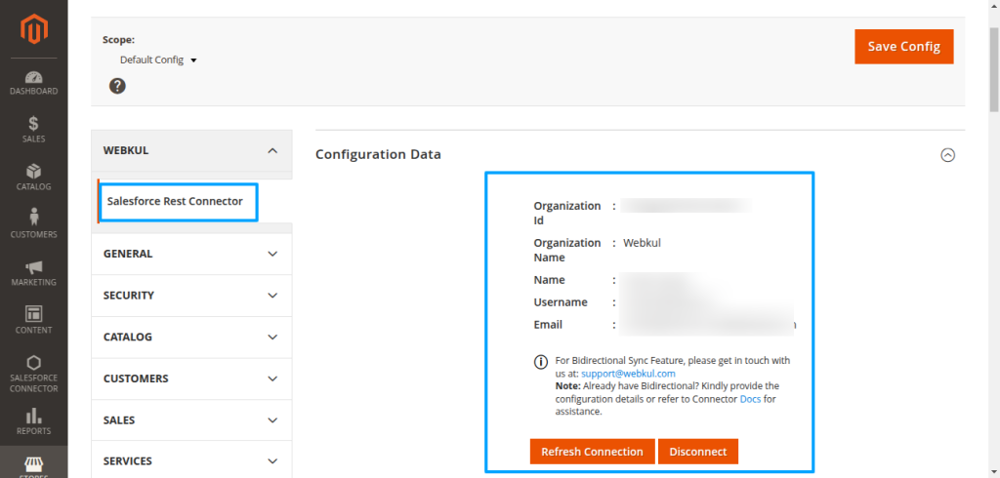Expand the SALES config section
Viewport: 1000px width, 478px height.
click(192, 420)
